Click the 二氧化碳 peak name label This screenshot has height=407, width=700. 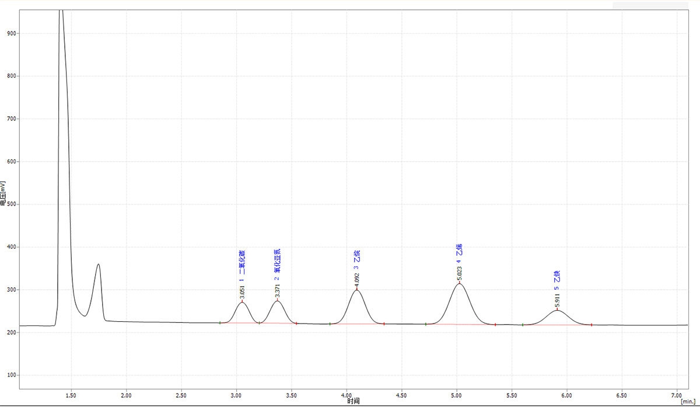[242, 262]
